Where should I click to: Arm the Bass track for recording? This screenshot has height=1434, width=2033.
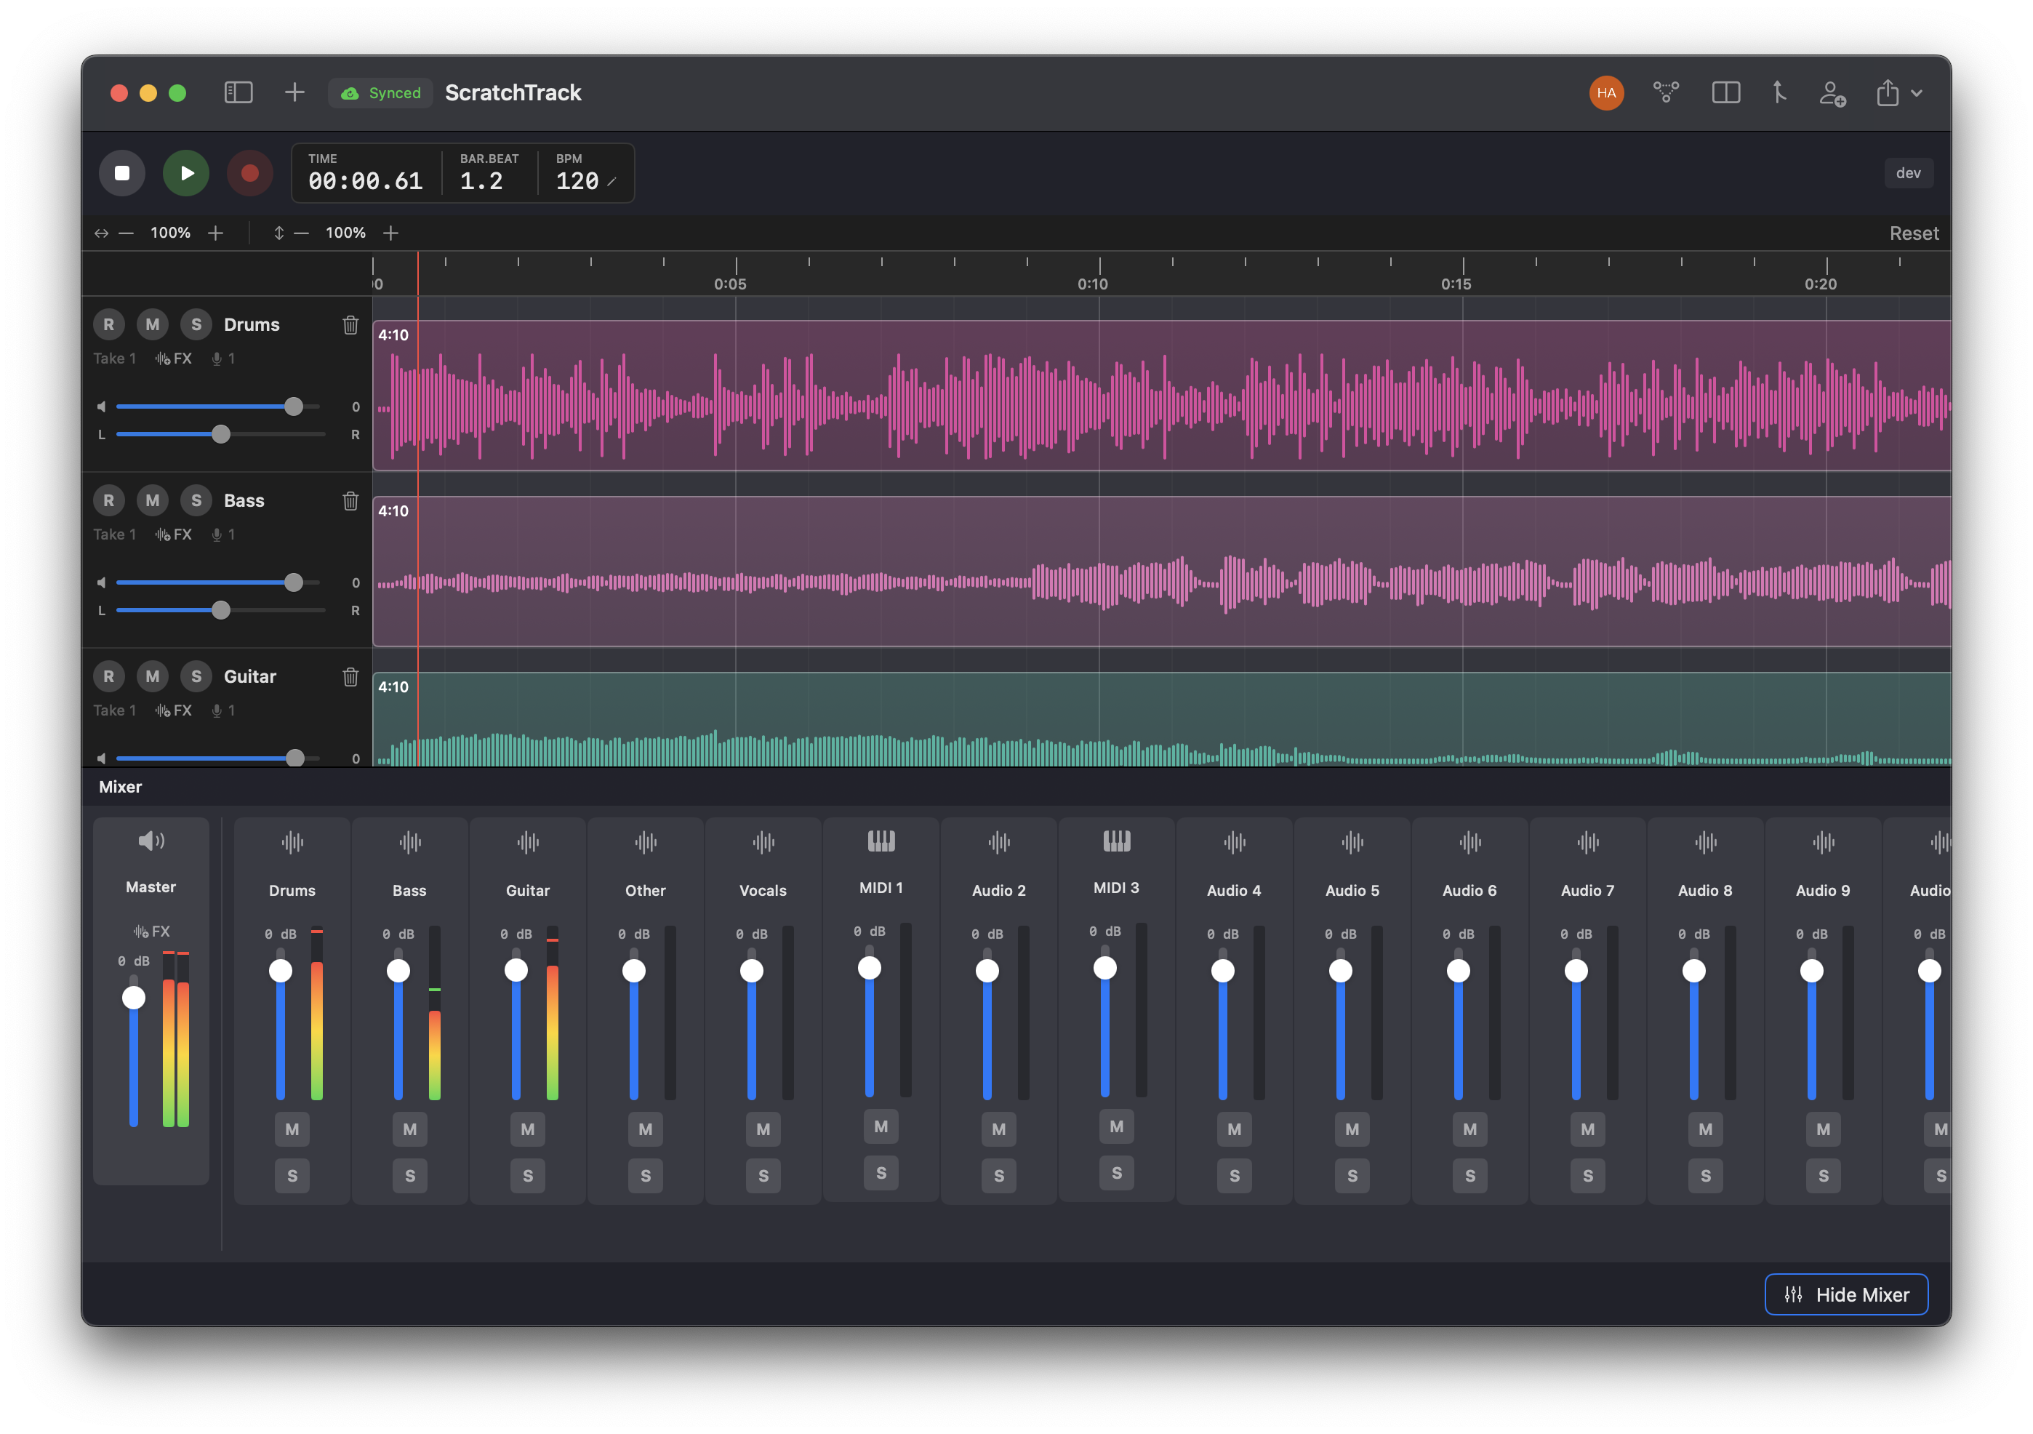tap(109, 500)
